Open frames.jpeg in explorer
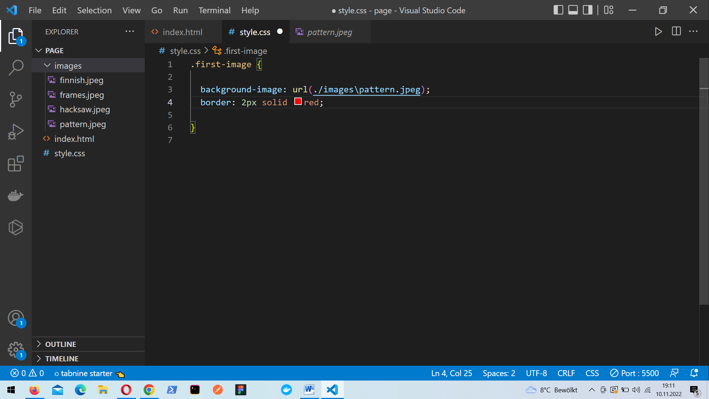This screenshot has height=399, width=709. [88, 95]
